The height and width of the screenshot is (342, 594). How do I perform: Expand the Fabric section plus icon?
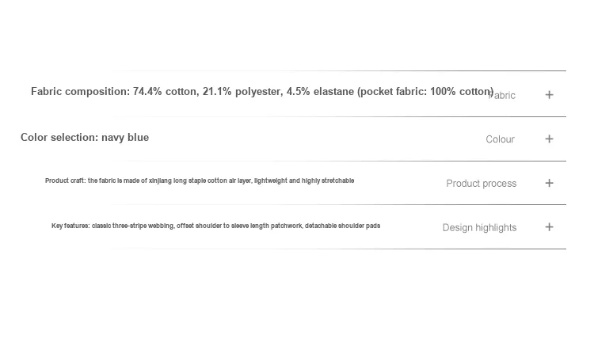tap(549, 95)
